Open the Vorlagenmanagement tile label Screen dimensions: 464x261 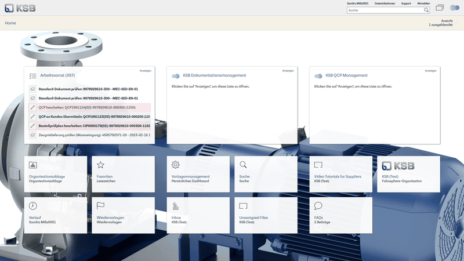[191, 176]
